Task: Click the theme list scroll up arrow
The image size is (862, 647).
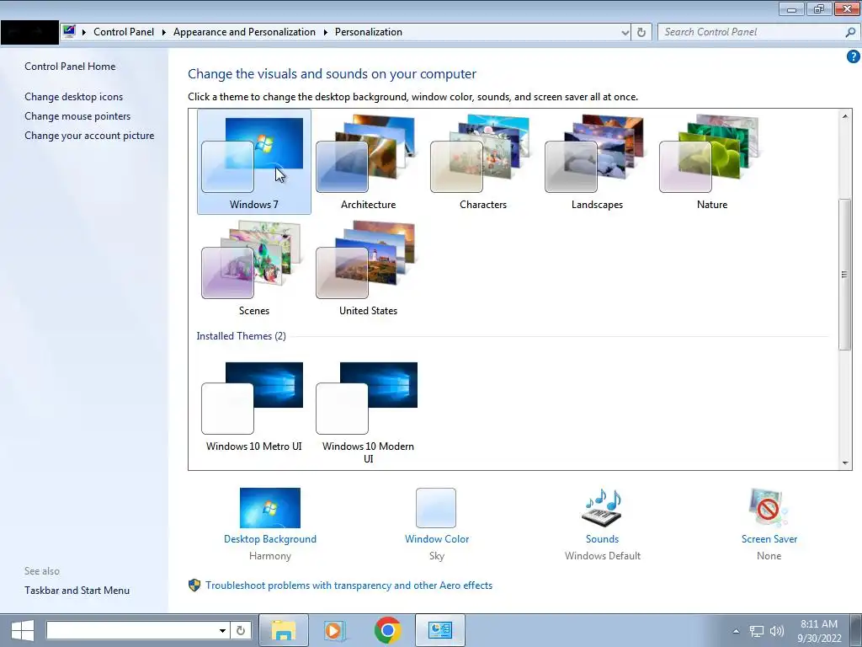Action: tap(845, 116)
